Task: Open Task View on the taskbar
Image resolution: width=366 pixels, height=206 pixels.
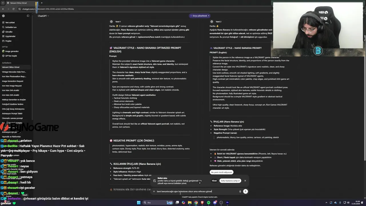Action: [177, 203]
